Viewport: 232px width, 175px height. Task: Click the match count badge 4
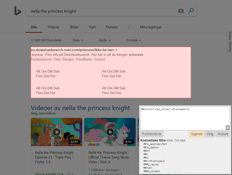[x=228, y=128]
